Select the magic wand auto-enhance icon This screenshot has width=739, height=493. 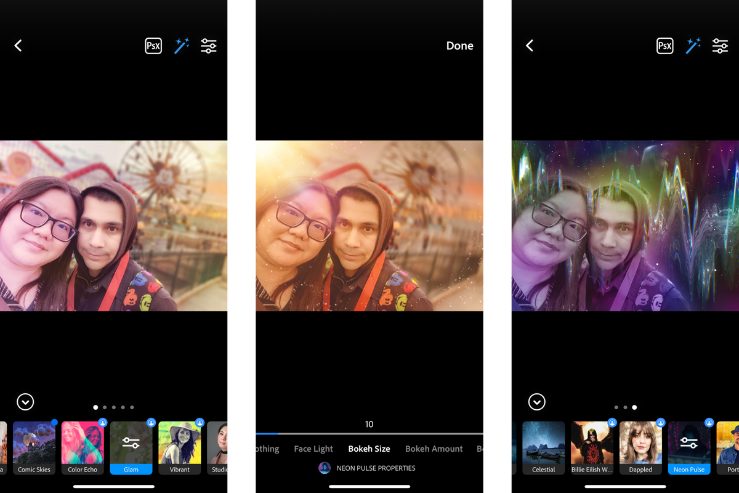[181, 45]
